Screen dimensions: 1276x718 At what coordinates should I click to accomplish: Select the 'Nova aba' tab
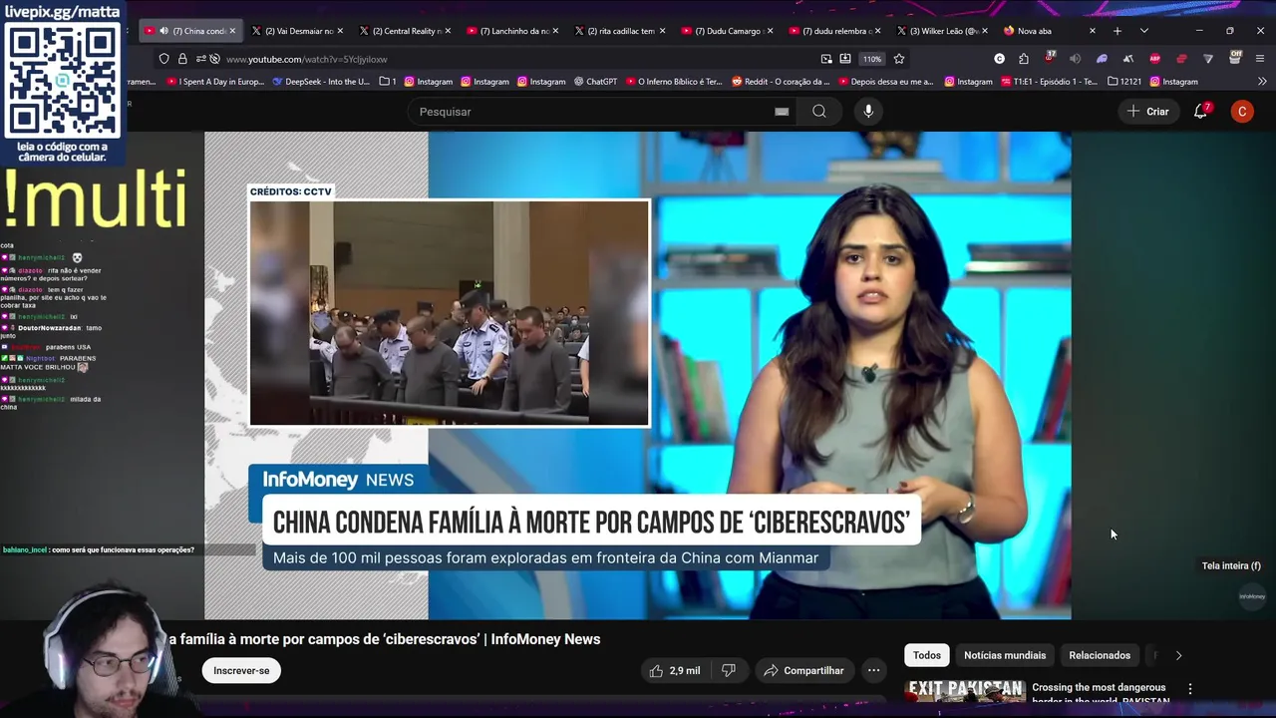click(1050, 31)
